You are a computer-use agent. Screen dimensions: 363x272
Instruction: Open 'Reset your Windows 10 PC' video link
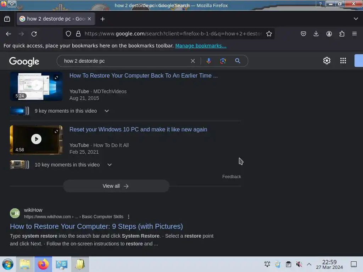pos(138,130)
